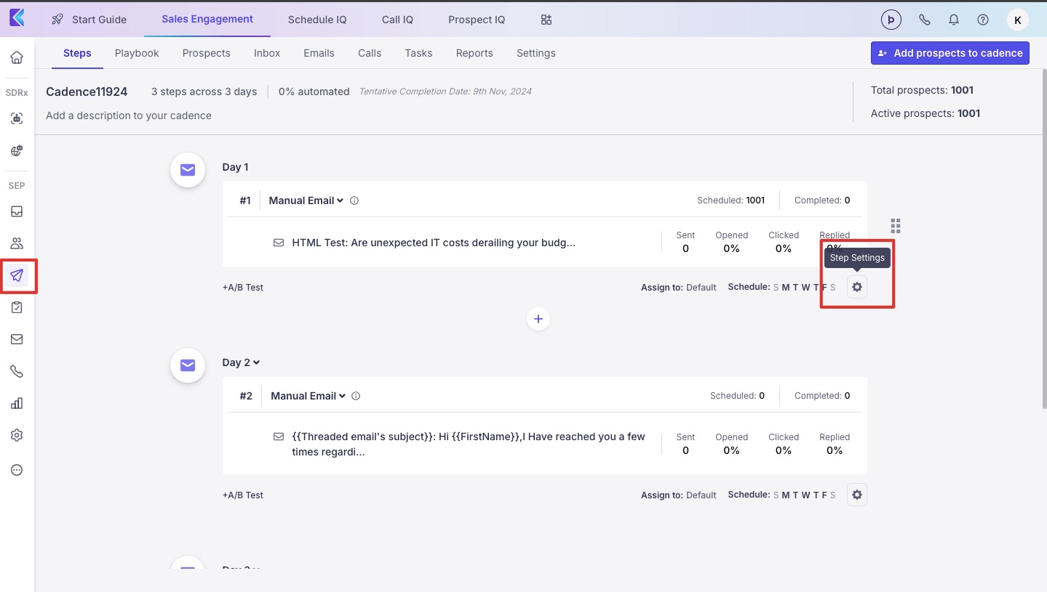
Task: Open the globe icon under SDRx
Action: click(17, 151)
